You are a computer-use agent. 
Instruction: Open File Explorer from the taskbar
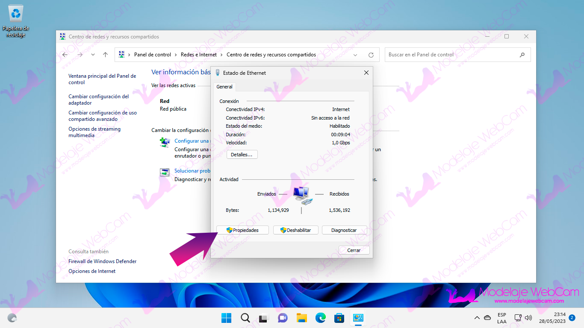click(x=302, y=318)
